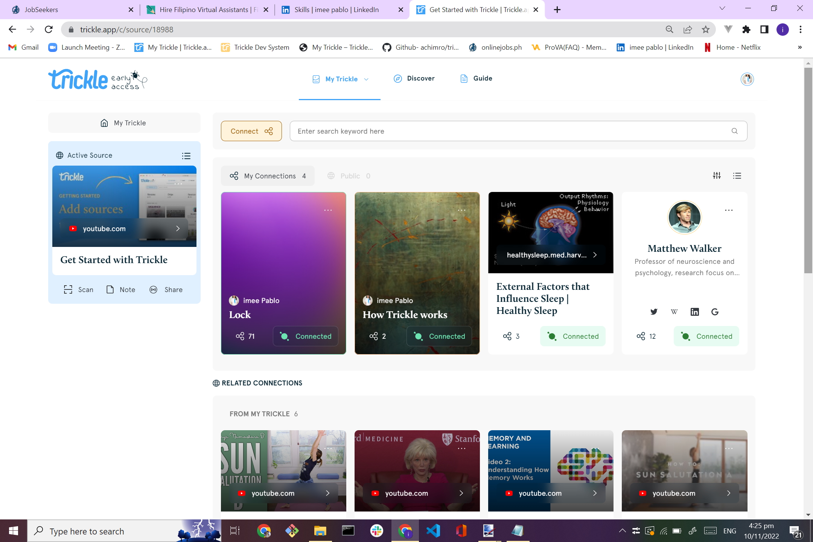Click Matthew Walker's Twitter icon
This screenshot has width=813, height=542.
[654, 312]
